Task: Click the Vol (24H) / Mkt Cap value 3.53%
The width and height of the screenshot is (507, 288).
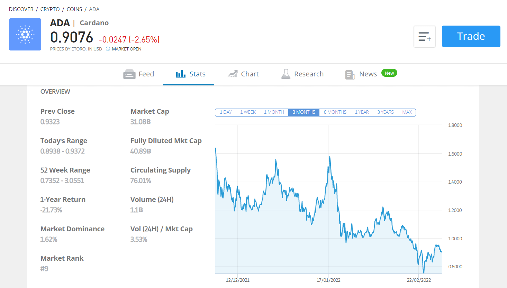Action: click(139, 239)
